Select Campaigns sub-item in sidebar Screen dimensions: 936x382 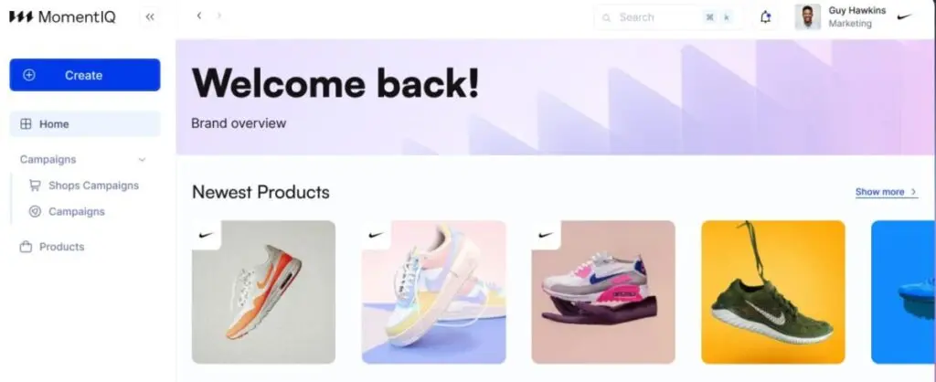(x=67, y=211)
